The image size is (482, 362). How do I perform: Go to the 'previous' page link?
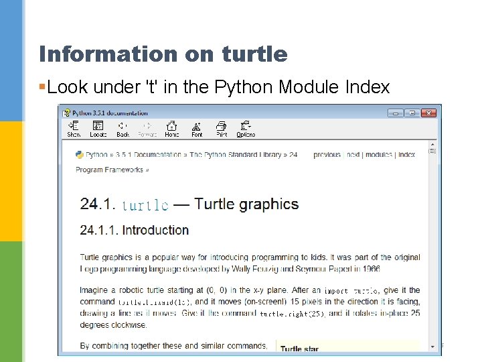click(327, 155)
